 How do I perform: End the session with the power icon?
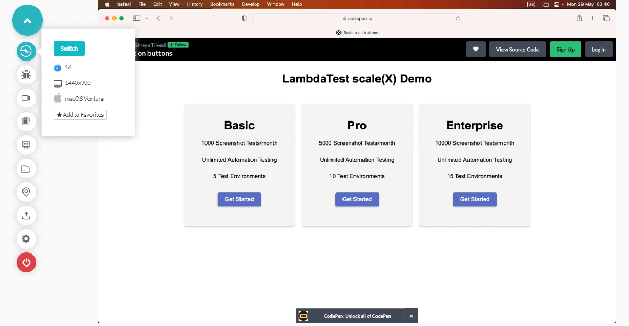(x=26, y=262)
